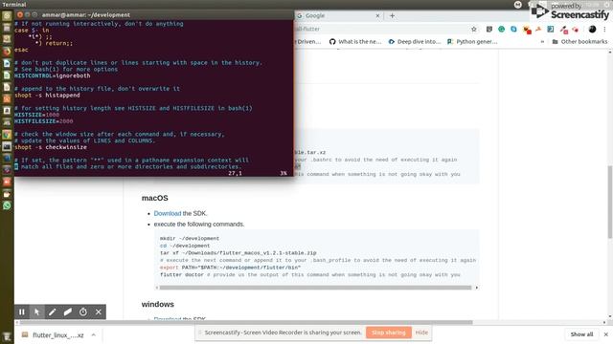Click 'HISTCONTROL=ignoreboth' line in terminal
The height and width of the screenshot is (344, 613).
53,75
